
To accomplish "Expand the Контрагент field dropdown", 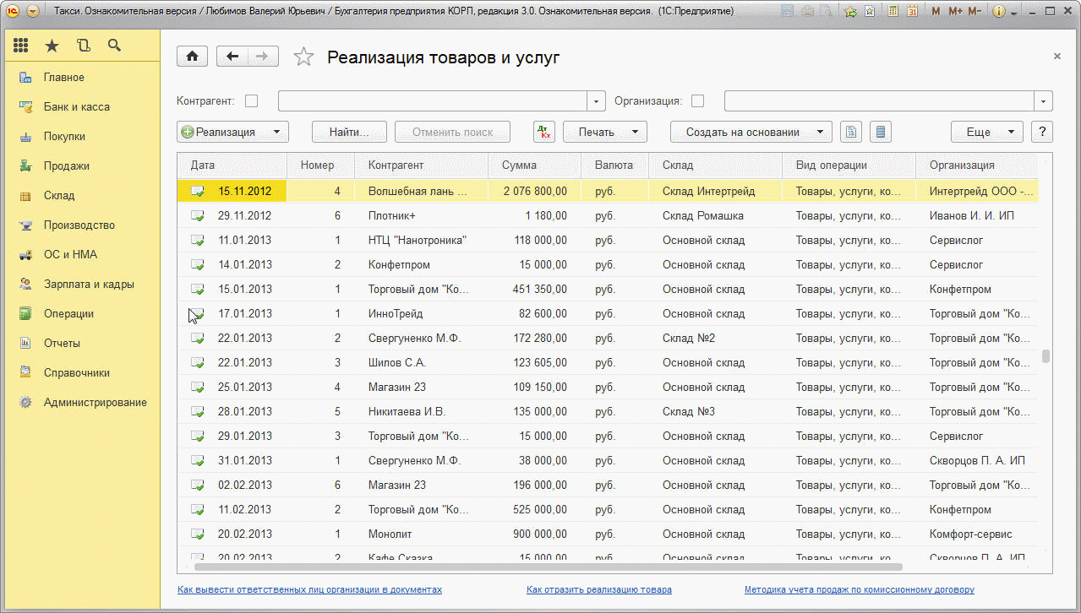I will (598, 101).
